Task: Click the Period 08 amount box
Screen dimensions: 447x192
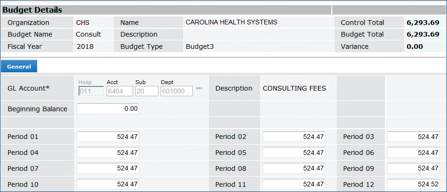Action: (x=294, y=169)
